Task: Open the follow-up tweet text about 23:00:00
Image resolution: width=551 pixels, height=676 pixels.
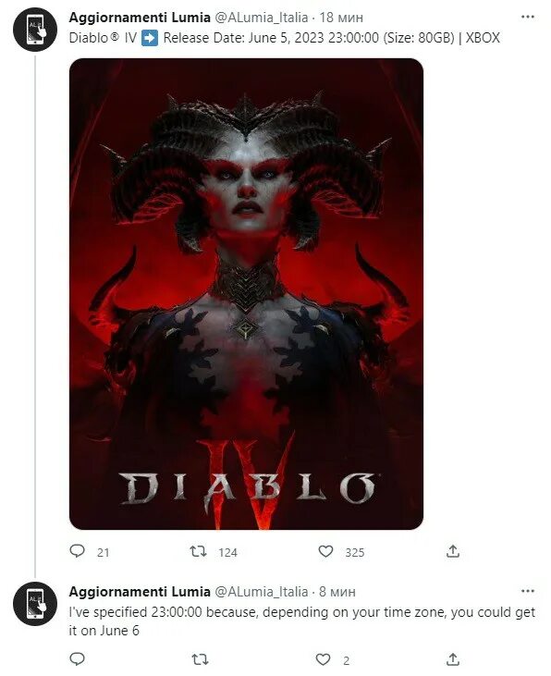Action: 301,621
